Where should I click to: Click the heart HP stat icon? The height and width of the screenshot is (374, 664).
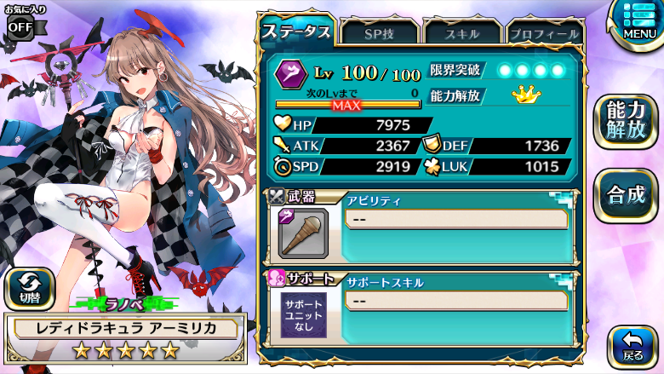click(x=282, y=124)
